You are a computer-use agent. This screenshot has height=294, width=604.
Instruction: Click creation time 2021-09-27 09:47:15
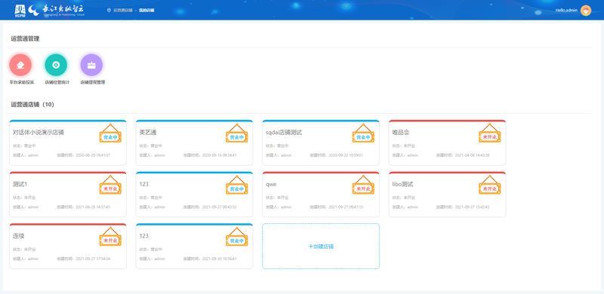346,207
